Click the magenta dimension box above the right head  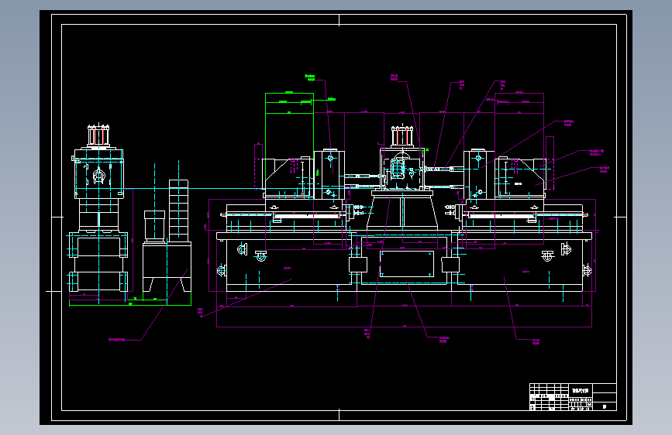click(x=519, y=103)
